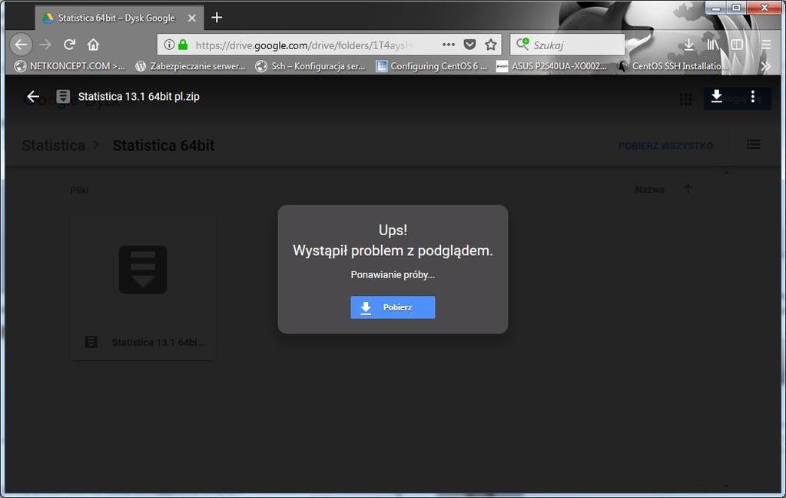Close the Statistica 64bit tab
This screenshot has height=498, width=786.
coord(191,18)
